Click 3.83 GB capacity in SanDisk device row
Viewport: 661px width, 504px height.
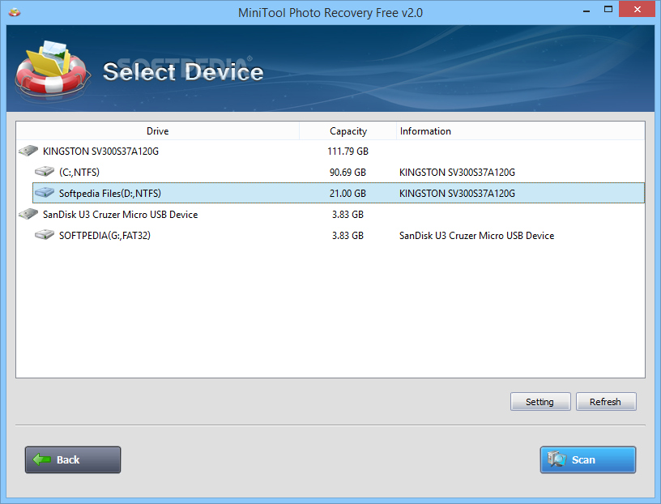point(348,214)
